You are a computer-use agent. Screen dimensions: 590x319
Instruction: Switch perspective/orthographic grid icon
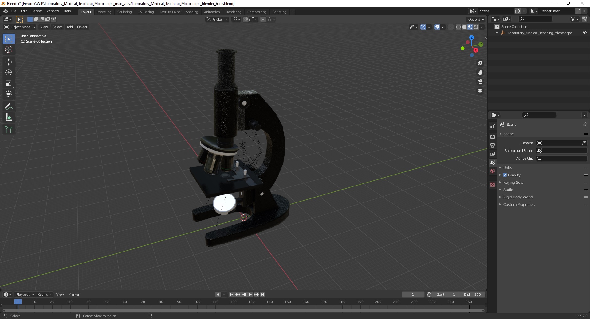pos(480,91)
